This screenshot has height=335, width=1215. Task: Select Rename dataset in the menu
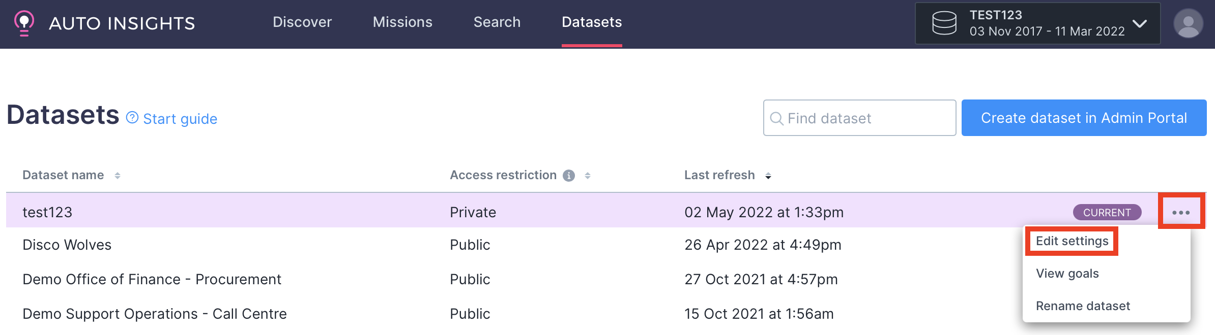tap(1083, 306)
